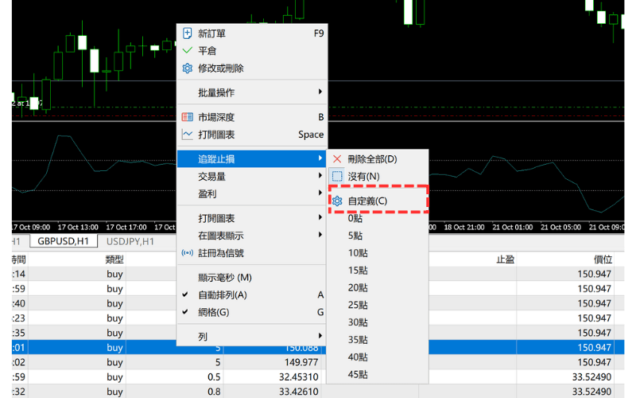The height and width of the screenshot is (398, 636).
Task: Toggle the 網格(G) checked option
Action: click(213, 312)
